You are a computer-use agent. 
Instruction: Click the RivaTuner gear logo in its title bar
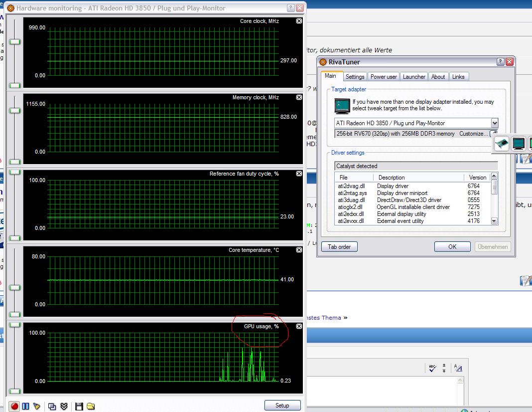(323, 62)
